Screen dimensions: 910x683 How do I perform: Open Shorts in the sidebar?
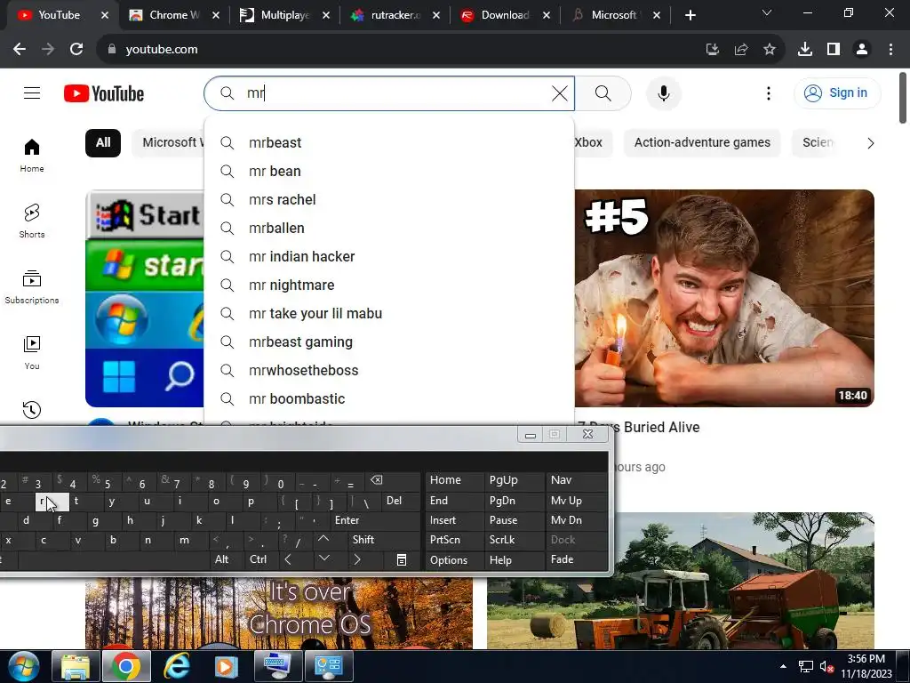(32, 221)
